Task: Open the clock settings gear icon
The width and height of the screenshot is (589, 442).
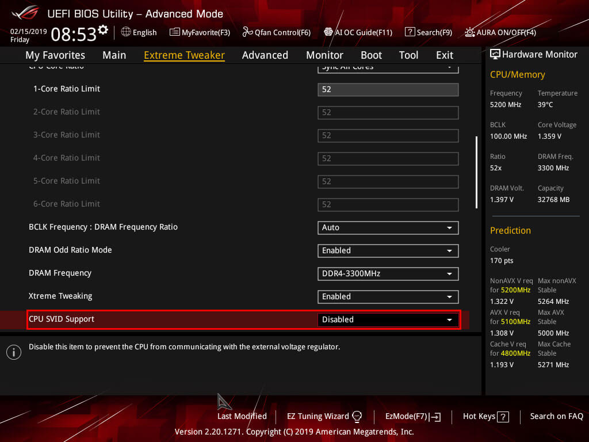Action: pyautogui.click(x=103, y=30)
